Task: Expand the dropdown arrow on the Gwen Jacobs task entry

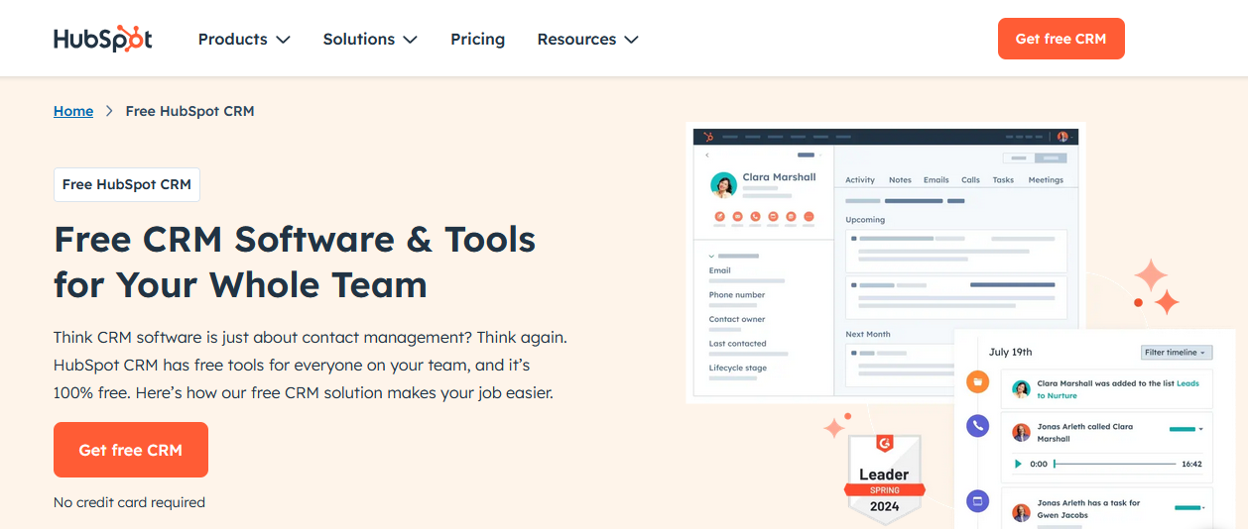Action: tap(1201, 508)
